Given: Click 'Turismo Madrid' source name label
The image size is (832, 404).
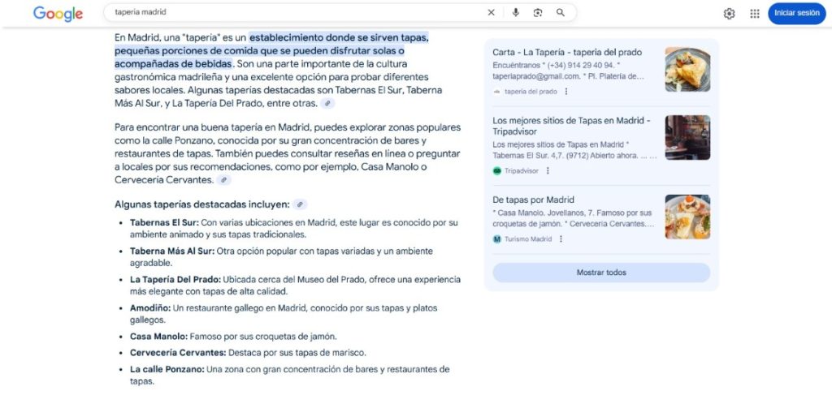Looking at the screenshot, I should click(528, 239).
